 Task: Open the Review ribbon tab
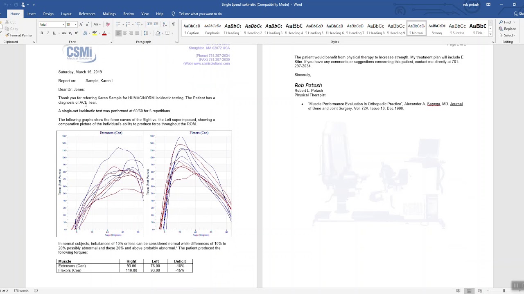[x=129, y=14]
